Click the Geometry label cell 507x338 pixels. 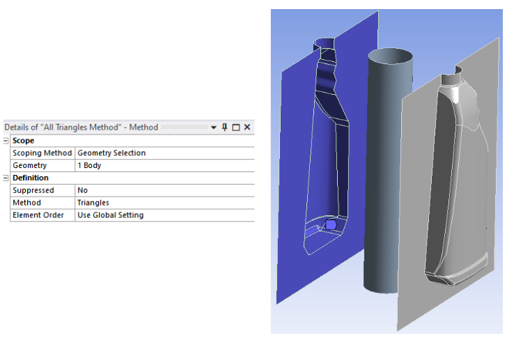coord(42,165)
